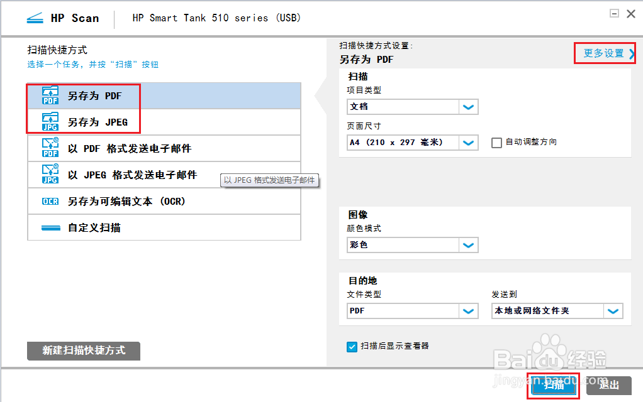Click the 另存为 PDF shortcut icon
The width and height of the screenshot is (643, 402).
click(x=50, y=95)
